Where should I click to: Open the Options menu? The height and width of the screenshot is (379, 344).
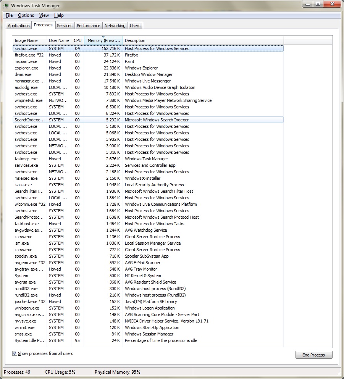pyautogui.click(x=26, y=15)
